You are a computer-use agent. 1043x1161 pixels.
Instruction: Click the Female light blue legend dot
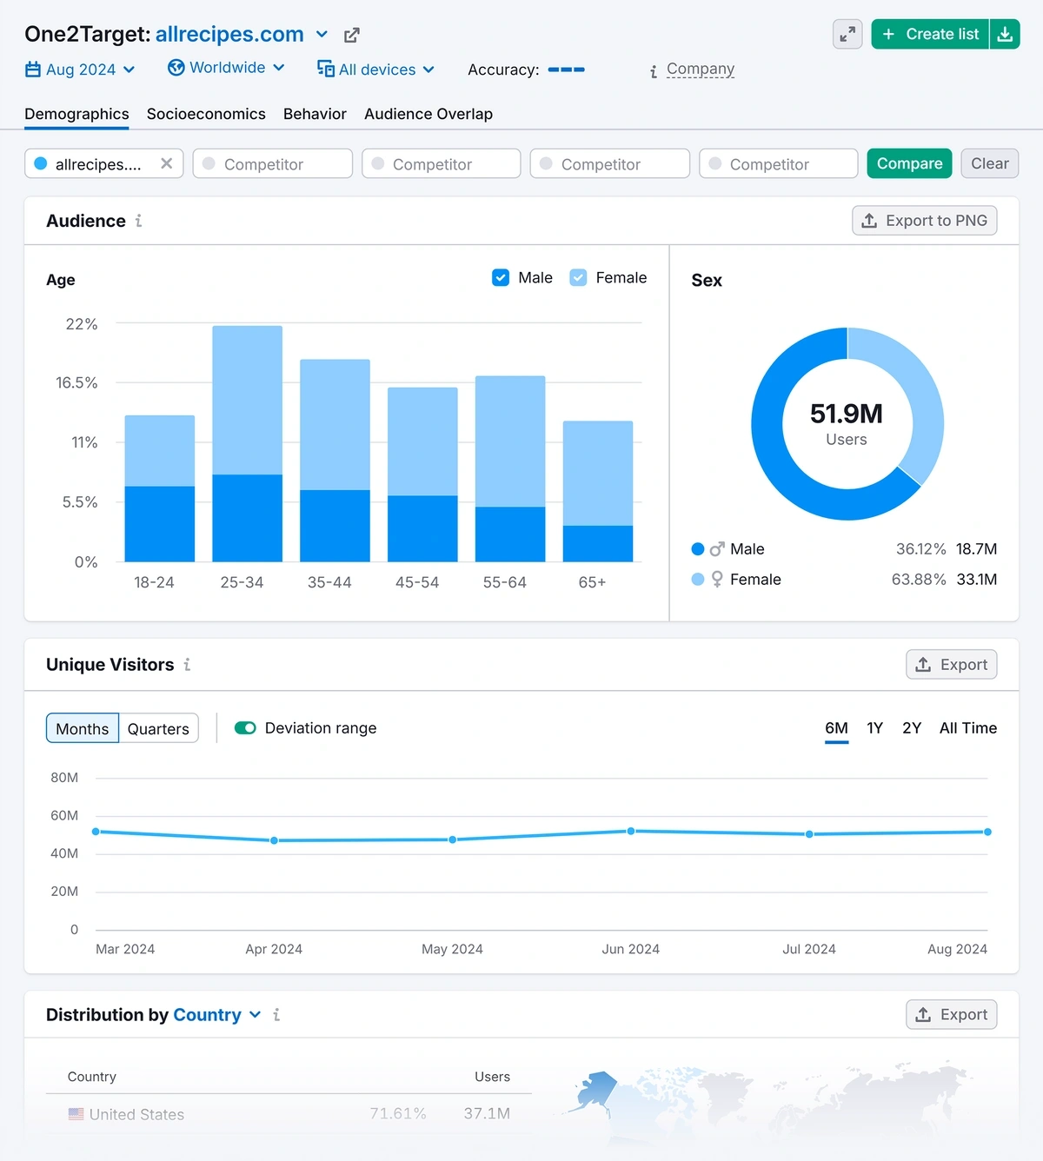pyautogui.click(x=698, y=580)
